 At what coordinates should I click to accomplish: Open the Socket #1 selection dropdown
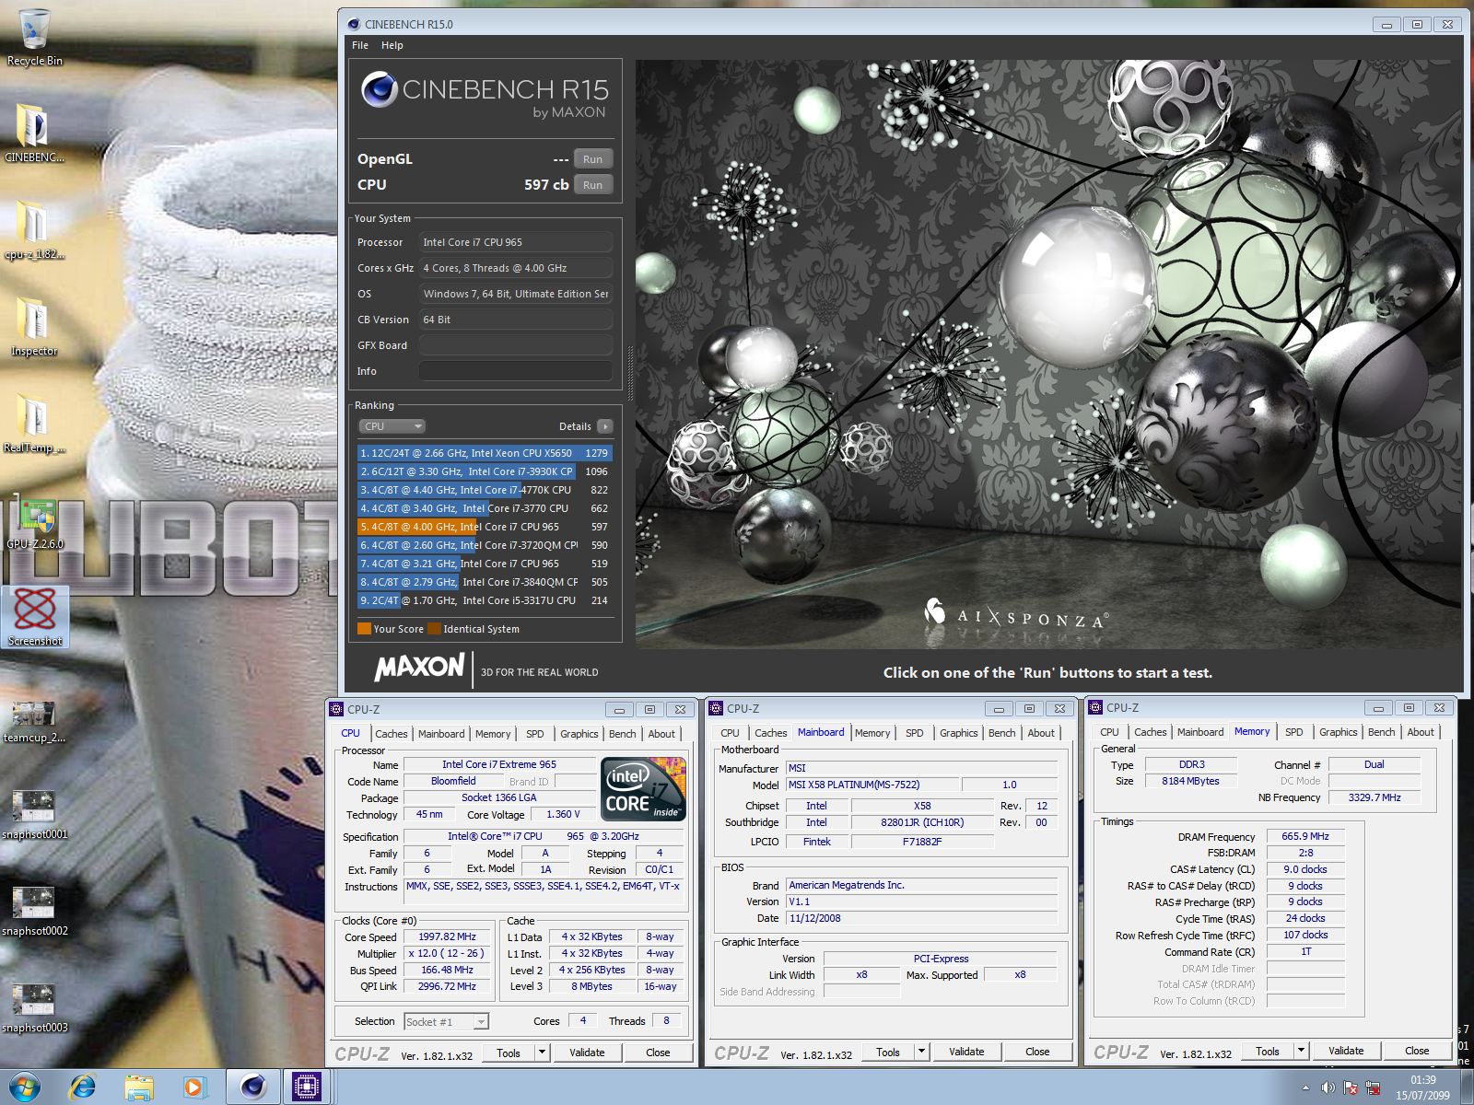[x=446, y=1021]
